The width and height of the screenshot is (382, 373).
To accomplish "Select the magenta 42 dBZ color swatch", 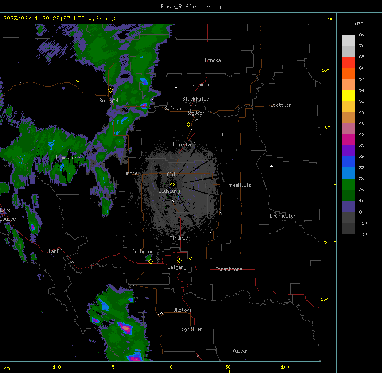I will pos(348,140).
